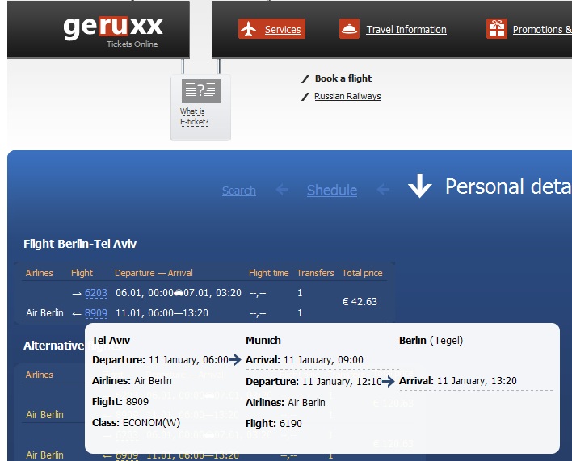572x461 pixels.
Task: Go back to the Search step
Action: point(239,191)
